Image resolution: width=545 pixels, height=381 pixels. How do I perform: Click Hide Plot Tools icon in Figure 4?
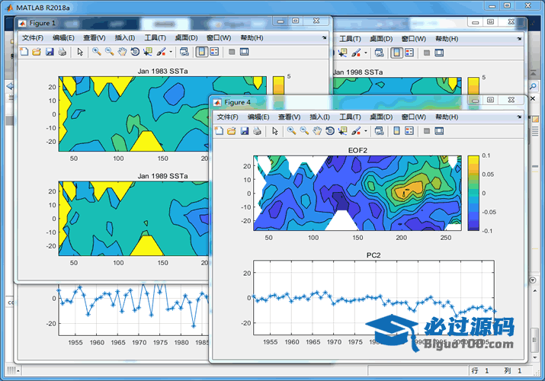point(427,131)
